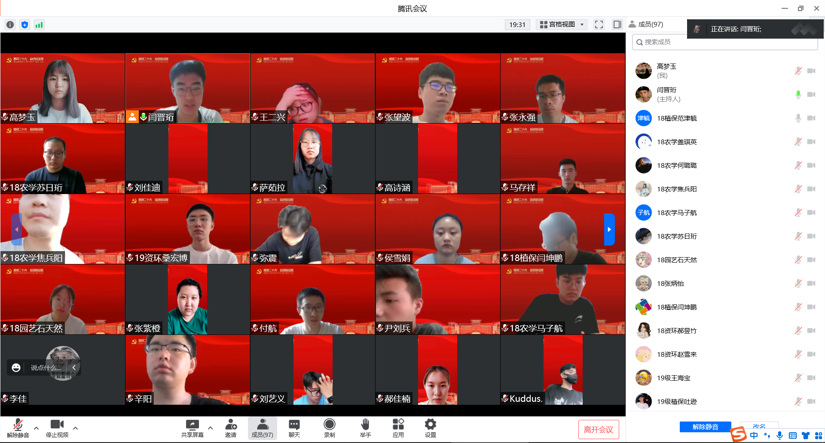Expand camera options arrow beside 停止视频
This screenshot has height=443, width=825.
[x=76, y=428]
